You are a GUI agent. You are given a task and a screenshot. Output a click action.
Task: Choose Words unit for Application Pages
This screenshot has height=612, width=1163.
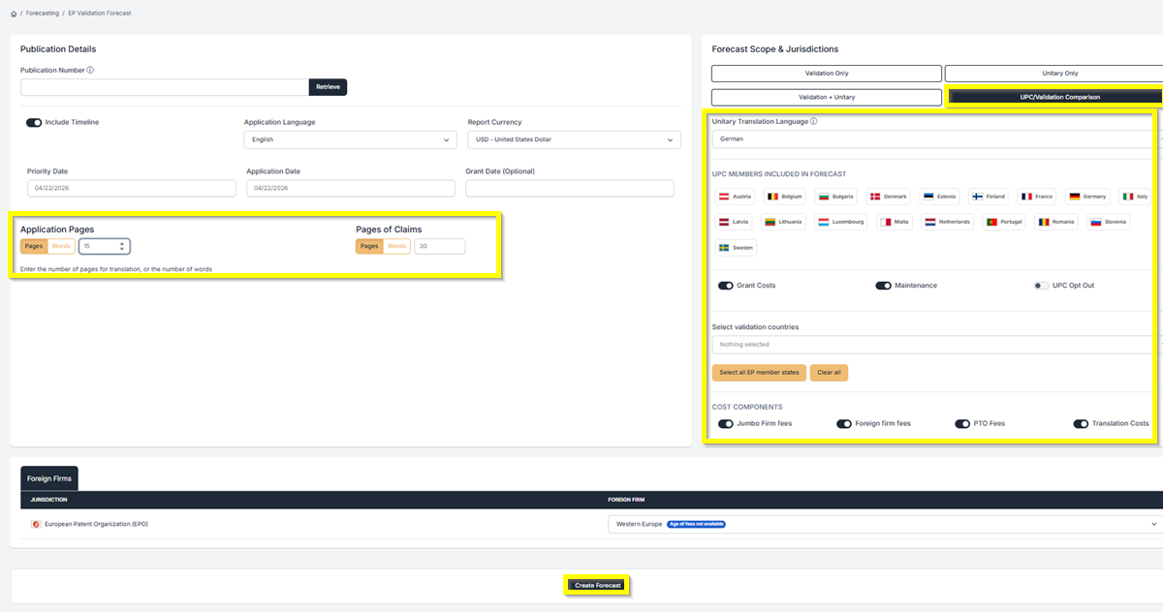click(x=61, y=246)
